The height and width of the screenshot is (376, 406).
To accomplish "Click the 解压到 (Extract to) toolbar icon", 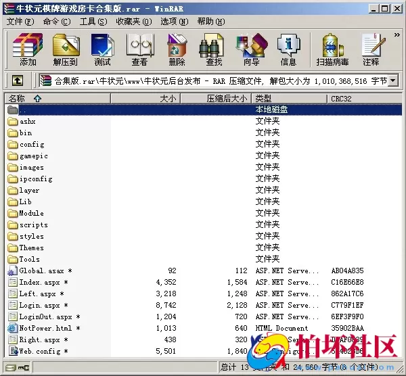I will tap(66, 49).
